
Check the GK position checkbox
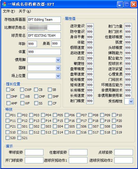[8, 90]
